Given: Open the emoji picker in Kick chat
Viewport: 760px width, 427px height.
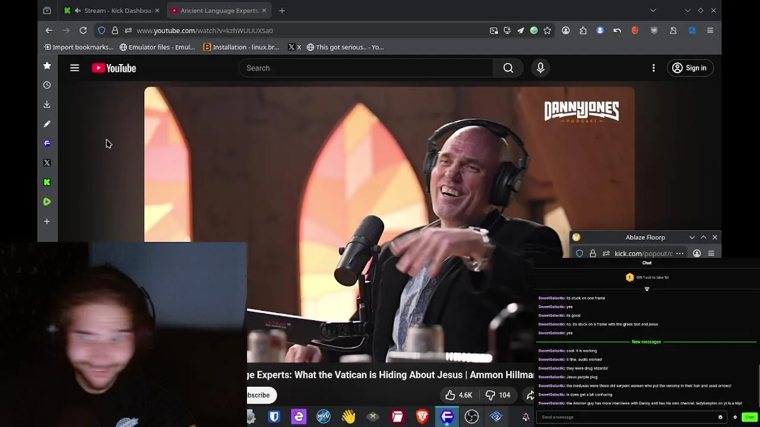Looking at the screenshot, I should coord(720,417).
